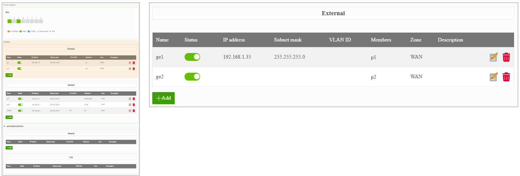Image resolution: width=520 pixels, height=176 pixels.
Task: Toggle ge1 status in enlarged External table
Action: [x=192, y=57]
